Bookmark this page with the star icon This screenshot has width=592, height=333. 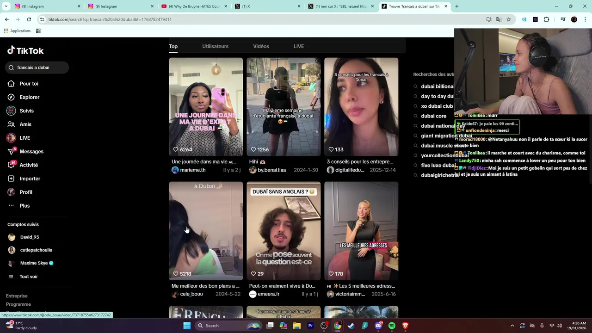[x=509, y=19]
